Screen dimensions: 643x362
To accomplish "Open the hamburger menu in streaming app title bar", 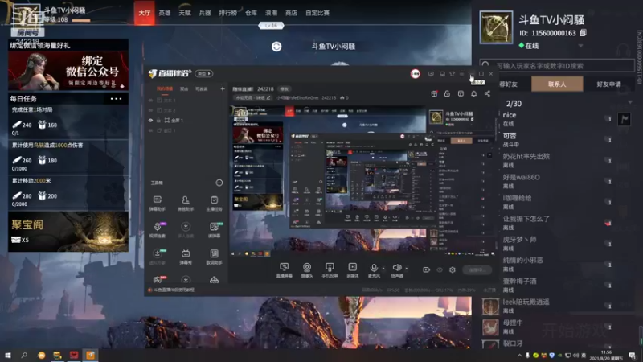I will coord(461,74).
